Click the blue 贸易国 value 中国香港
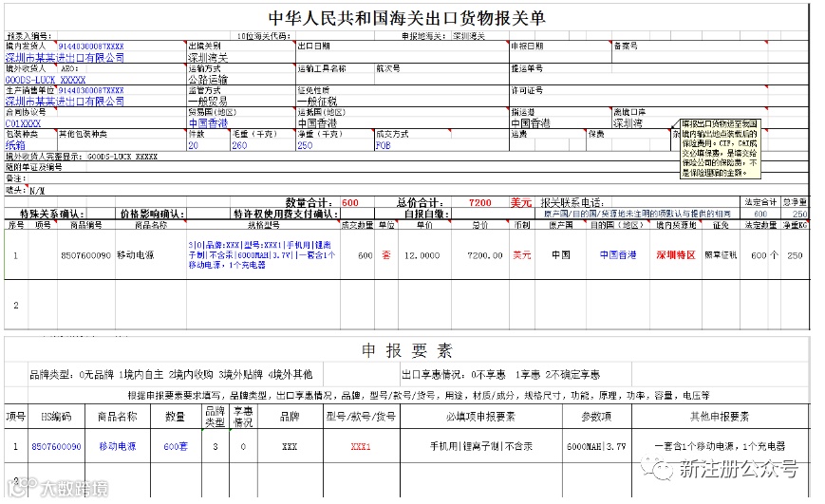The image size is (825, 504). click(x=208, y=123)
